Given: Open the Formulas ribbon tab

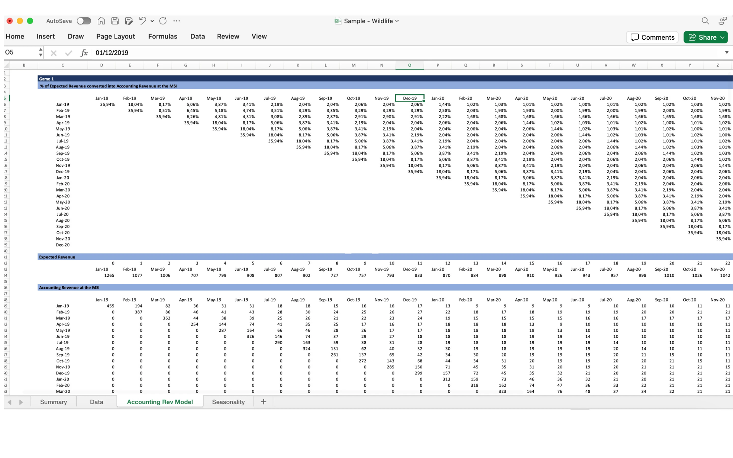Looking at the screenshot, I should (x=163, y=36).
